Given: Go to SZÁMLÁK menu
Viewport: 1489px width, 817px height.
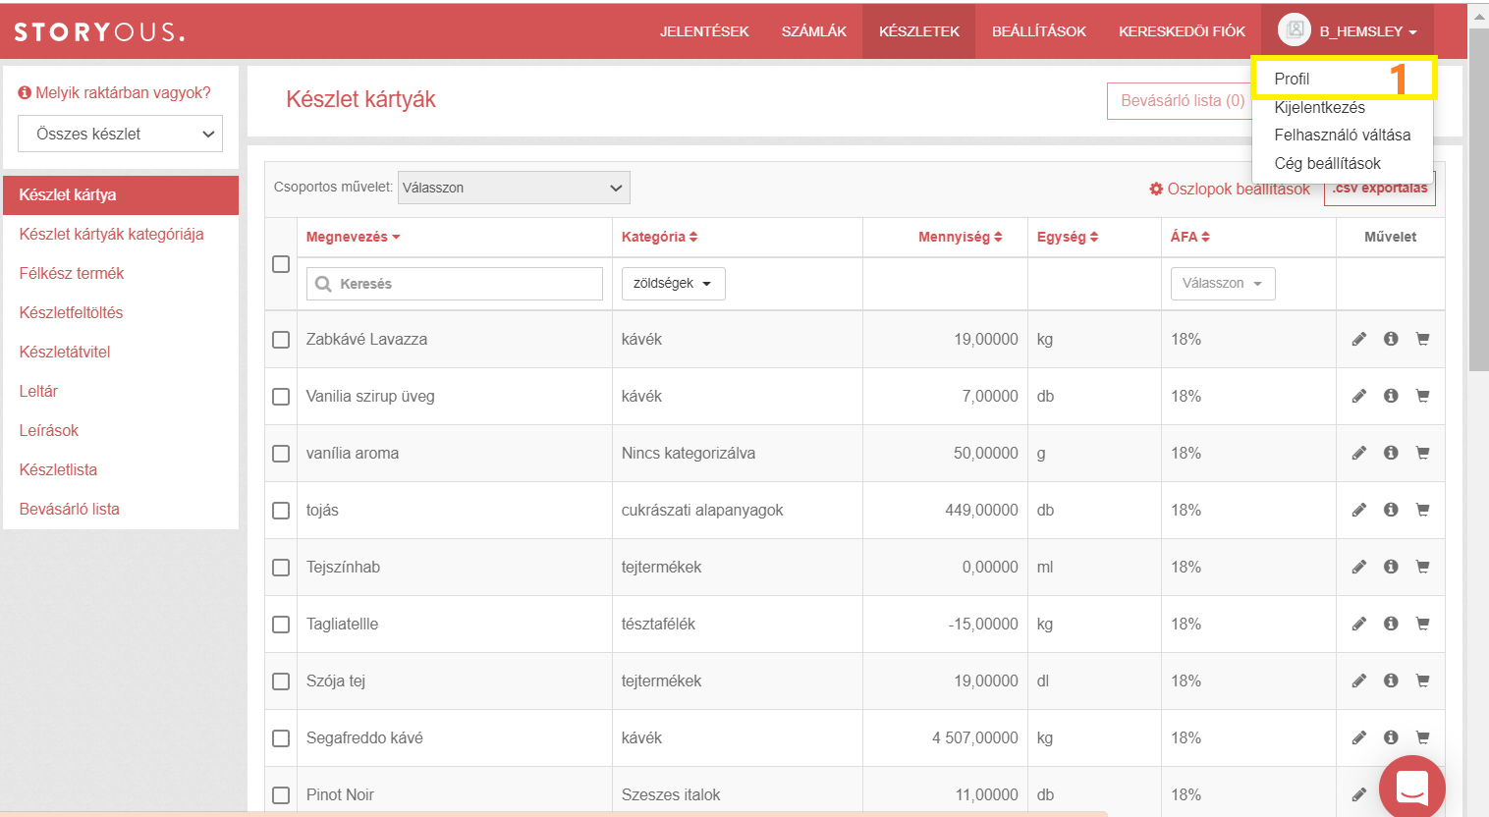Looking at the screenshot, I should pos(814,31).
